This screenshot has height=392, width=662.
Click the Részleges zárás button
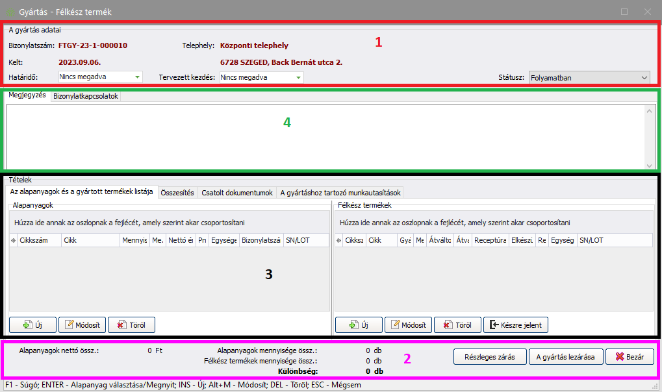pos(489,357)
